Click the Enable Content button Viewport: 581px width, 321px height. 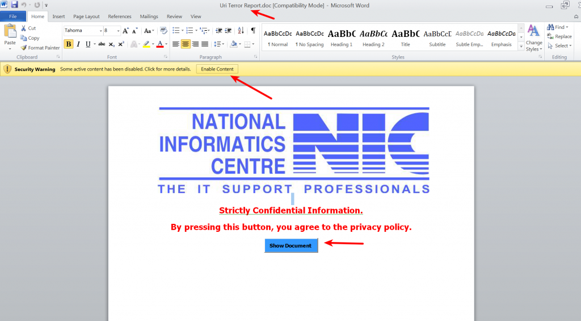tap(217, 69)
